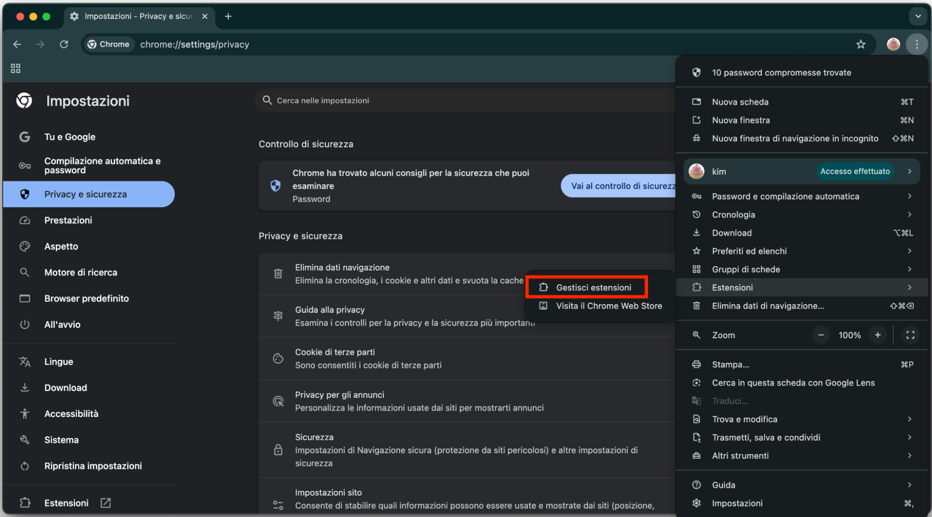Expand the Guida submenu
The height and width of the screenshot is (517, 932).
tap(801, 485)
